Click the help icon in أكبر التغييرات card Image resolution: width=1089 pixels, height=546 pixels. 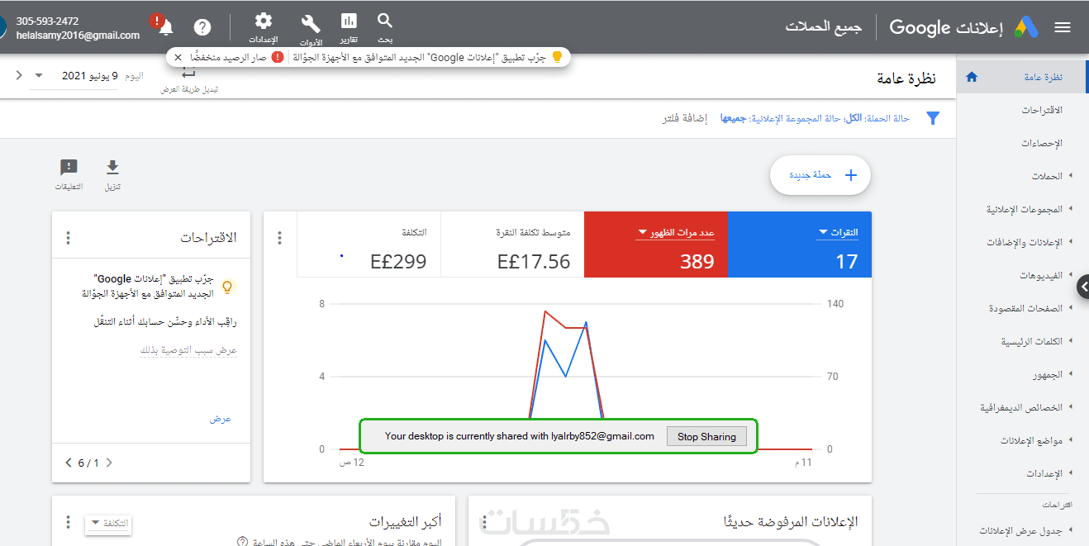tap(242, 542)
